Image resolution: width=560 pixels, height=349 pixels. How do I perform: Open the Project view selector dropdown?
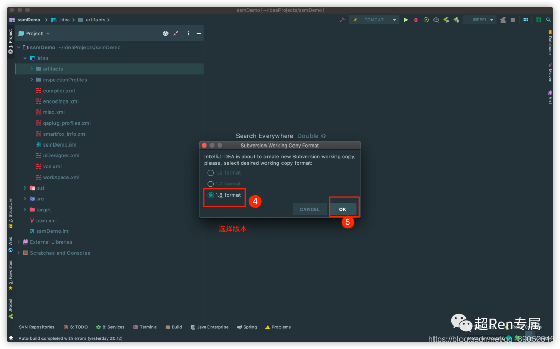34,34
